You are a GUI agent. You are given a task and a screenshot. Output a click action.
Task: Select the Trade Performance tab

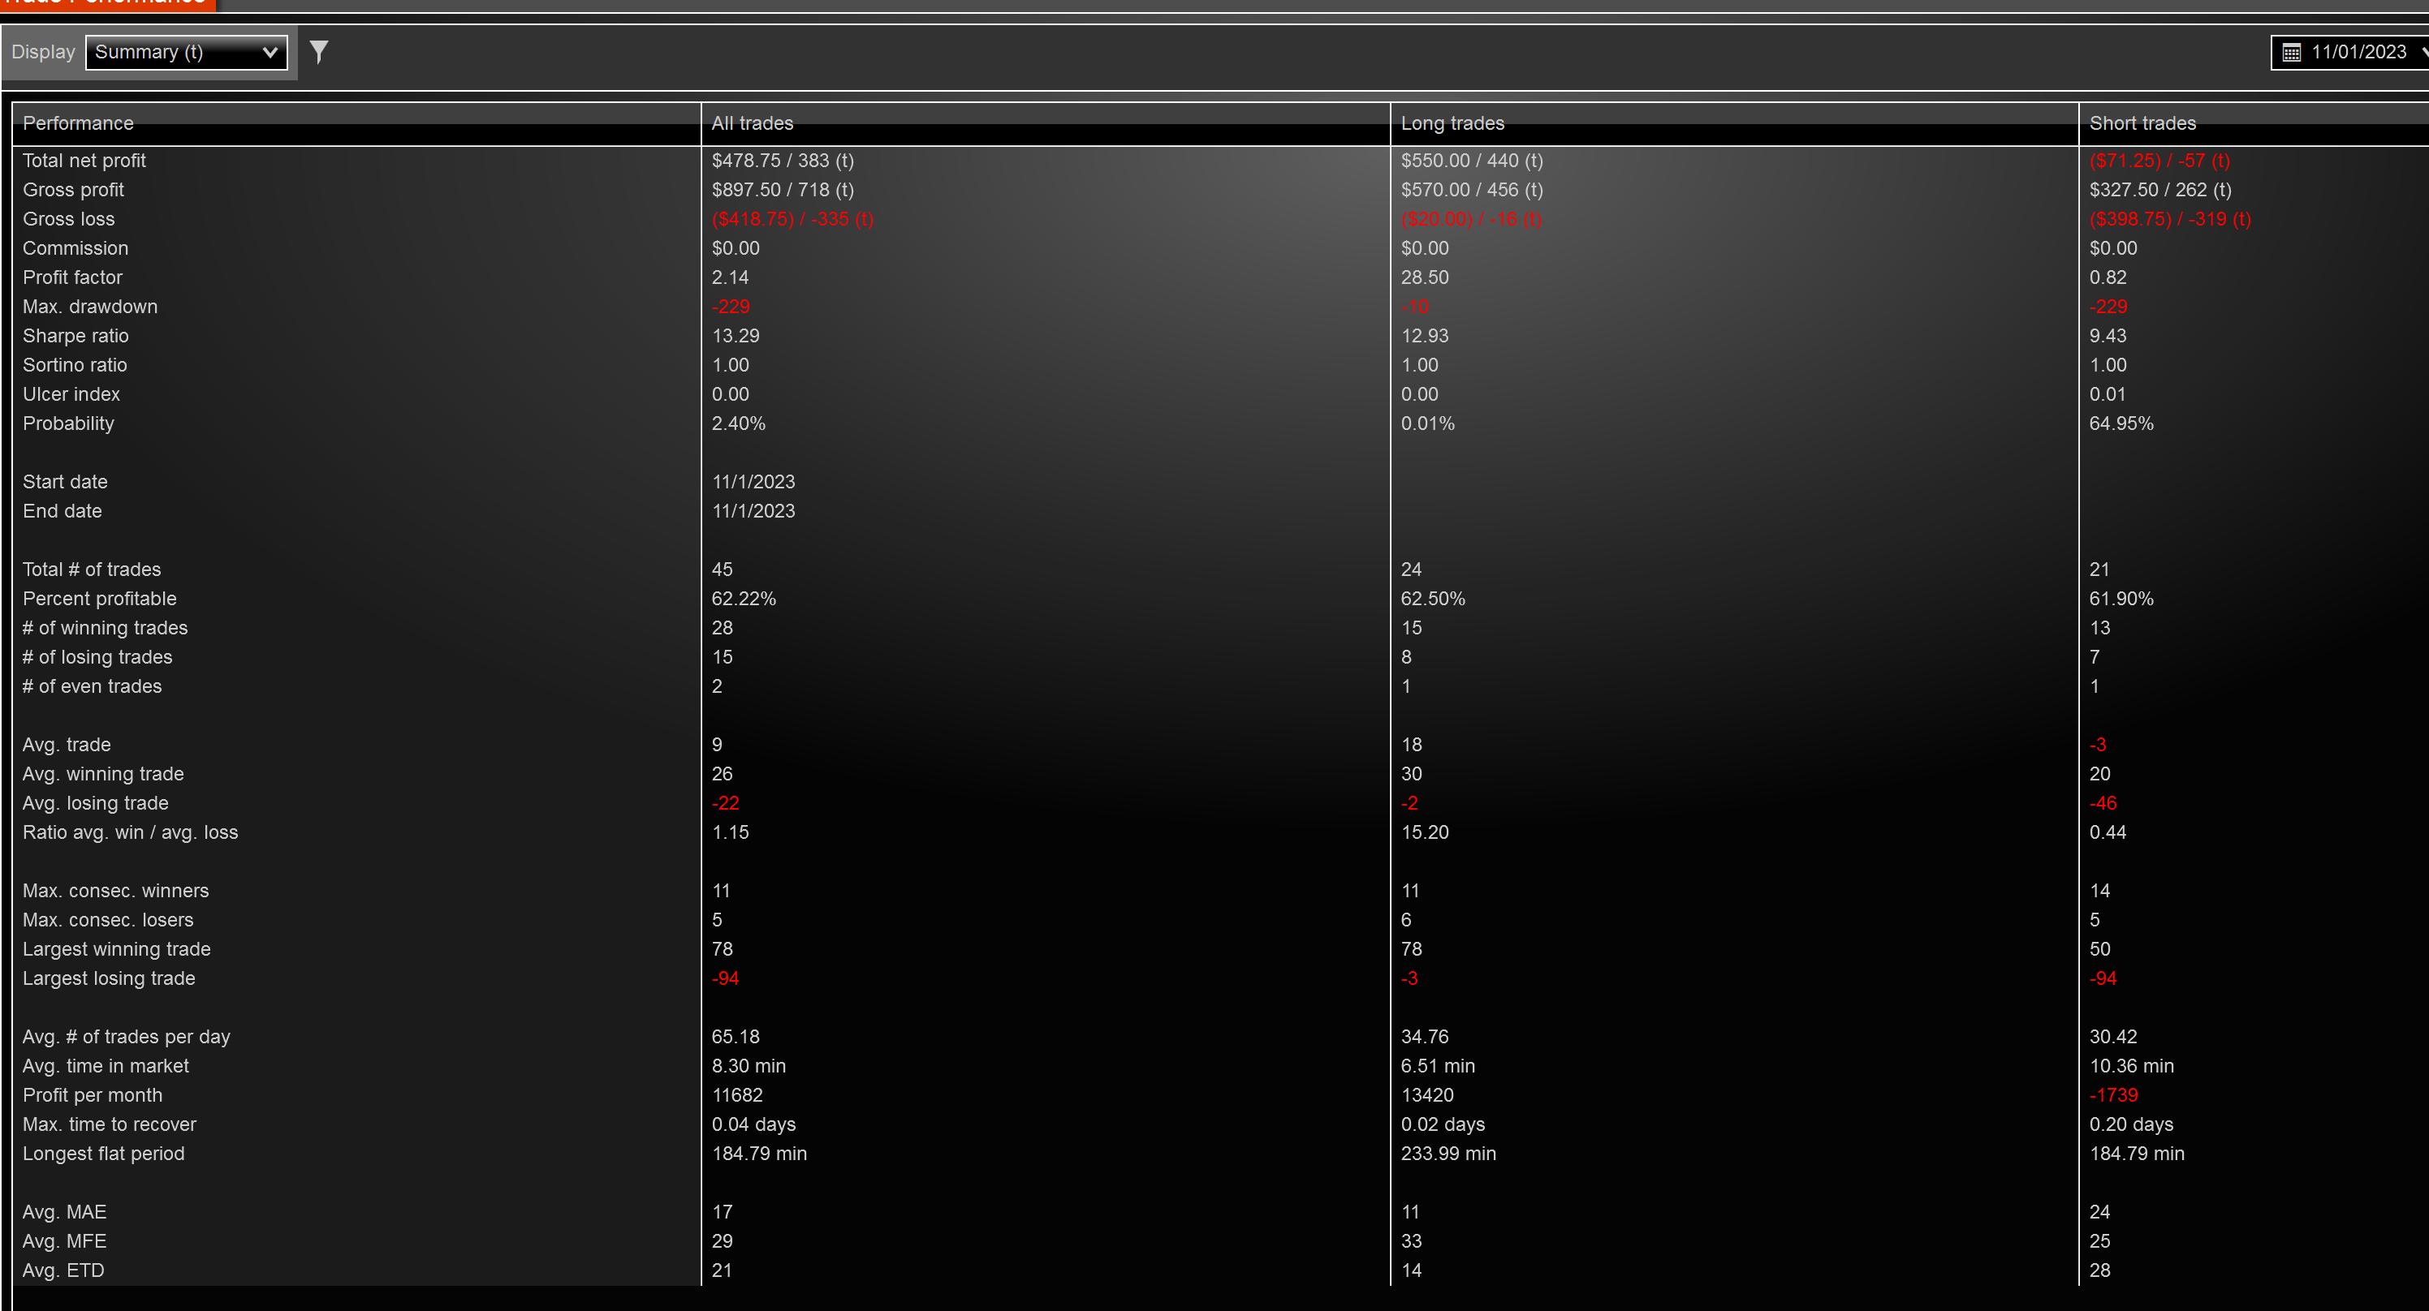(x=106, y=4)
